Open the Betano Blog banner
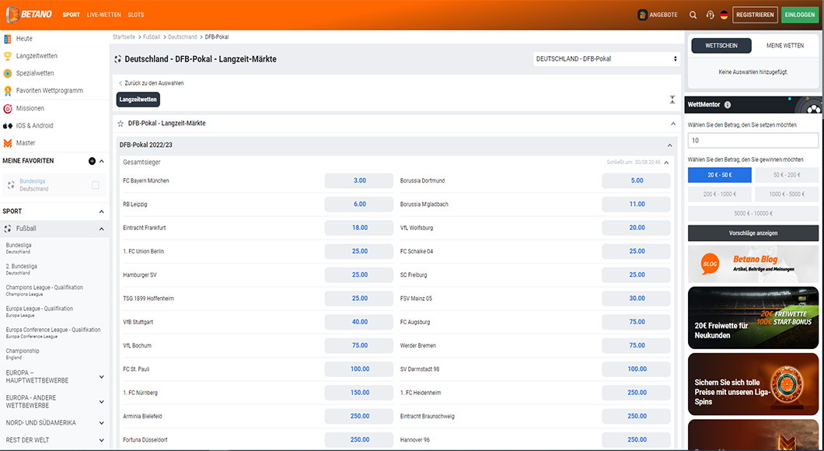824x451 pixels. tap(753, 264)
